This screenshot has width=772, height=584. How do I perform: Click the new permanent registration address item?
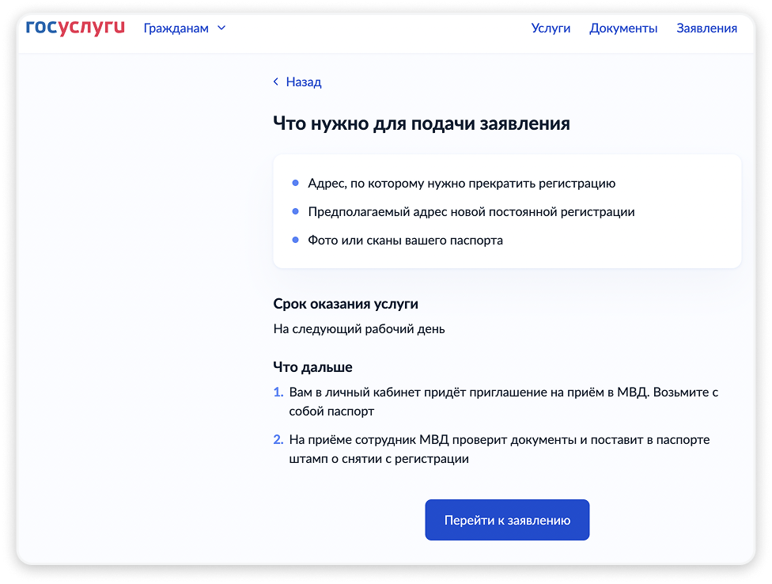(x=471, y=212)
